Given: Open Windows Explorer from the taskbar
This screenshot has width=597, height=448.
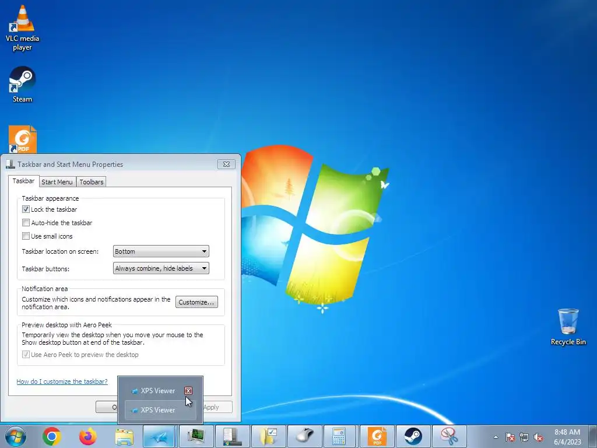Looking at the screenshot, I should [x=124, y=436].
